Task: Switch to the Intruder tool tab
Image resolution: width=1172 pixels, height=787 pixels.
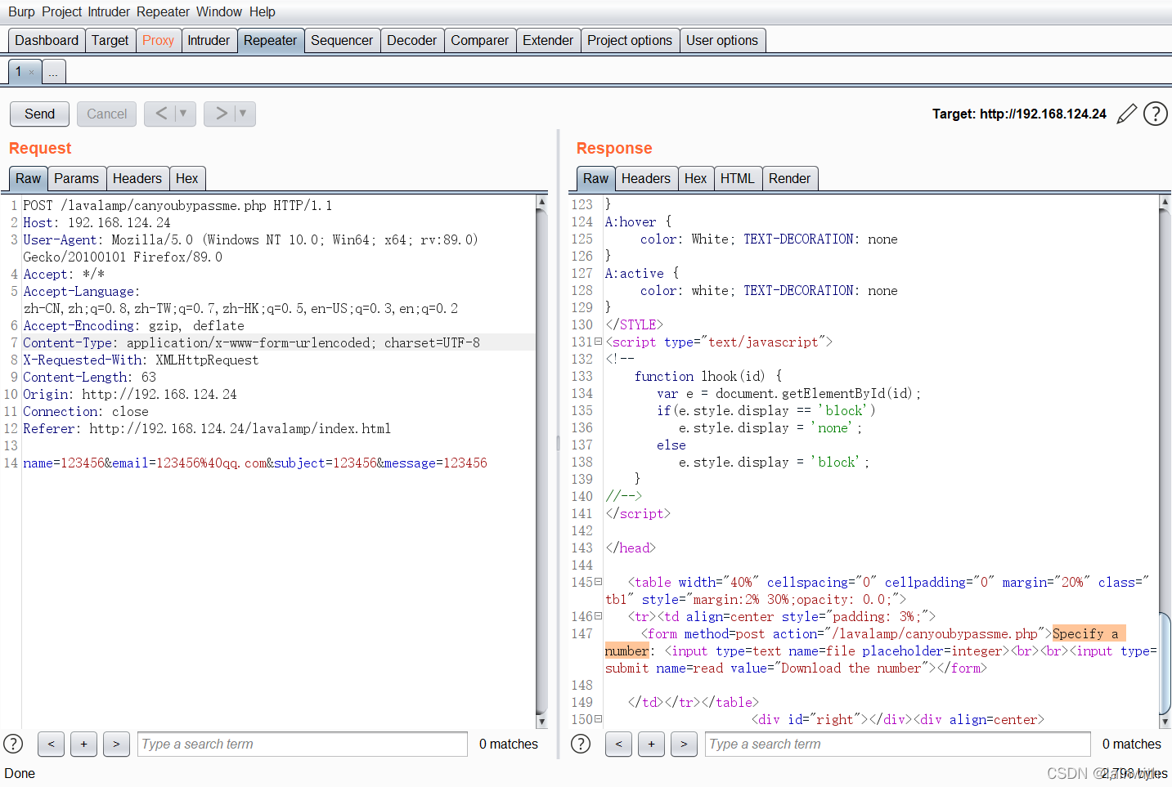Action: pyautogui.click(x=209, y=41)
